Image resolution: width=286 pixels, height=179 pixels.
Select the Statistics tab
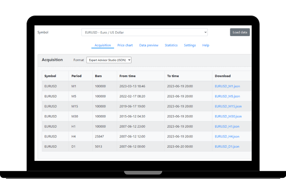(x=171, y=45)
